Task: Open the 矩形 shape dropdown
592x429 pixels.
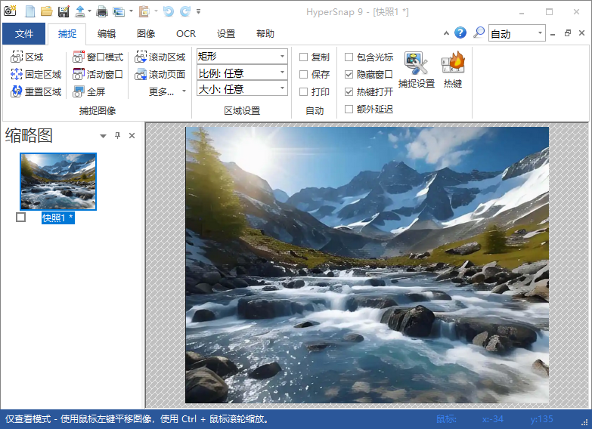Action: 242,56
